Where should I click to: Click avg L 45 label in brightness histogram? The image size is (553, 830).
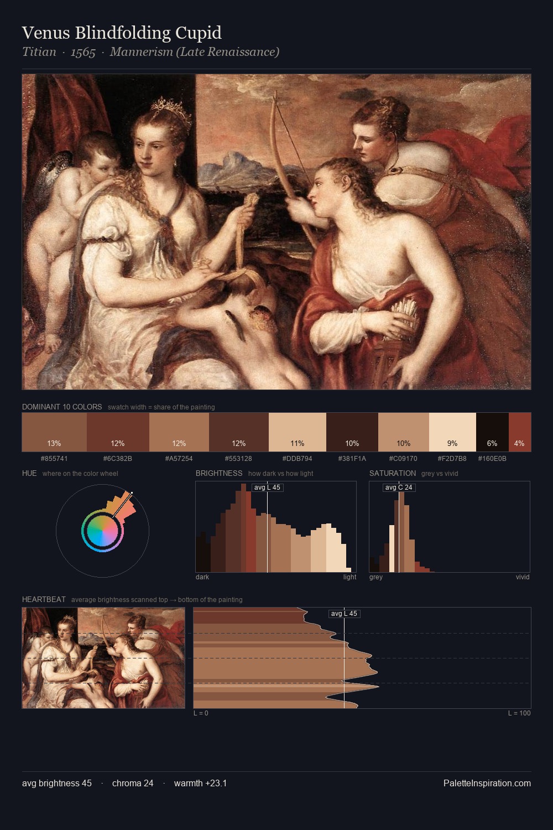pyautogui.click(x=267, y=487)
